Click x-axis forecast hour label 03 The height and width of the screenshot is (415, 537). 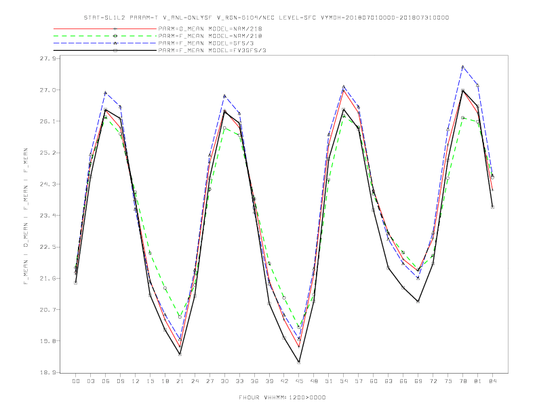[x=90, y=381]
